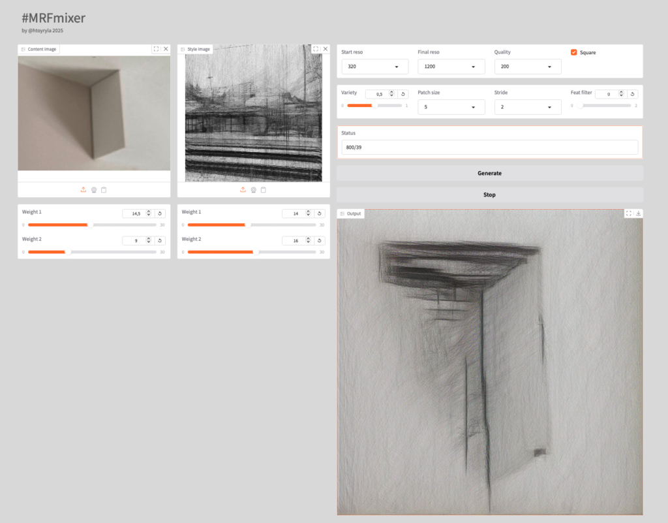The width and height of the screenshot is (668, 523).
Task: Click clipboard paste icon under Style Image
Action: point(264,189)
